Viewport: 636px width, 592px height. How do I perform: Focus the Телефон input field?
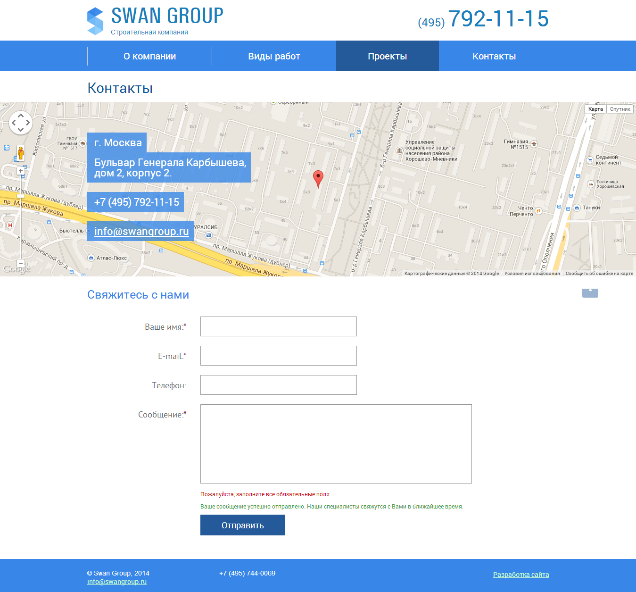tap(279, 385)
